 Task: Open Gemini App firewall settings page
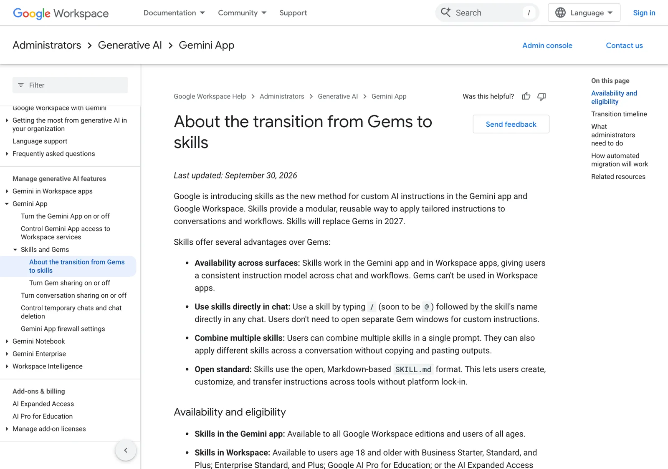63,329
